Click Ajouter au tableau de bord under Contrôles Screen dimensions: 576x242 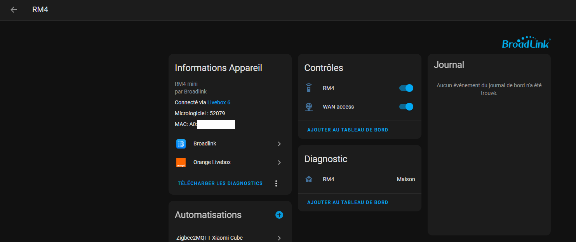click(x=348, y=130)
